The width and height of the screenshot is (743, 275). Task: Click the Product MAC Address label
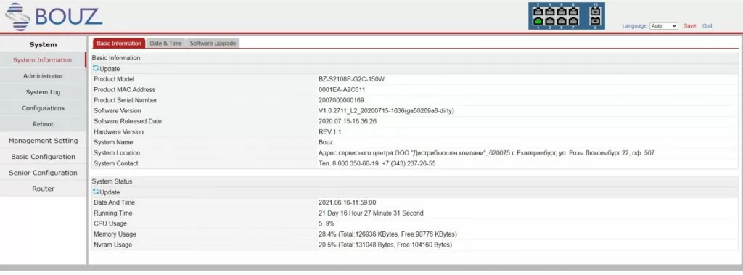pos(124,90)
